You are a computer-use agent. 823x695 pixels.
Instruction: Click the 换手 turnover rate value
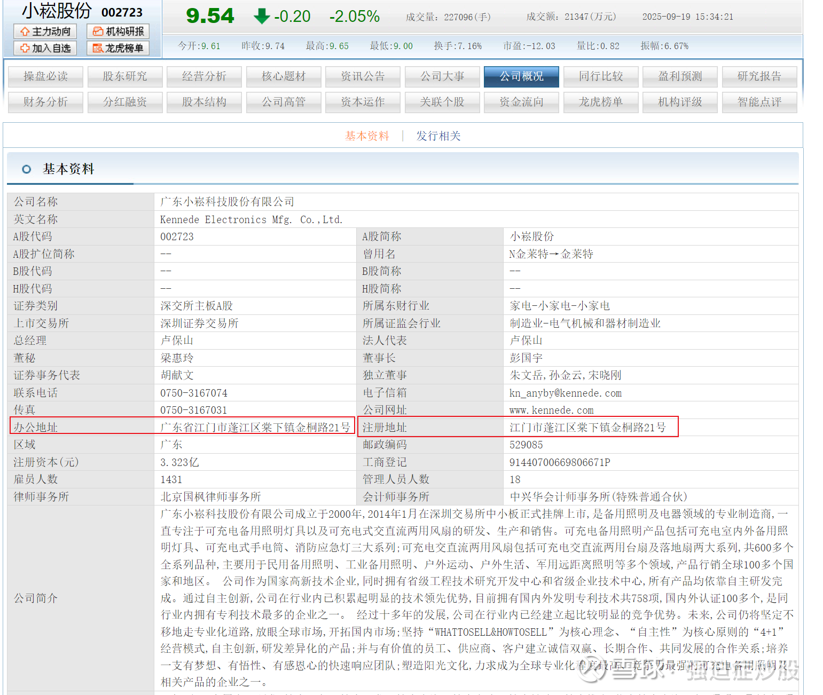coord(469,46)
